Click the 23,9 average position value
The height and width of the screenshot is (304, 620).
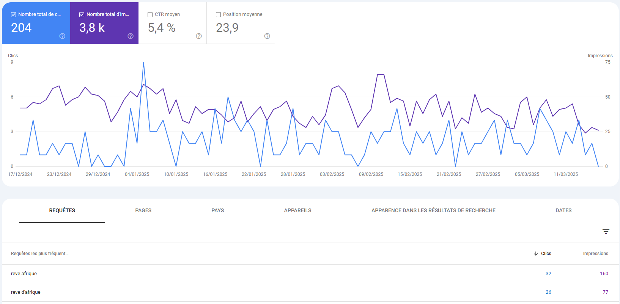pos(227,28)
